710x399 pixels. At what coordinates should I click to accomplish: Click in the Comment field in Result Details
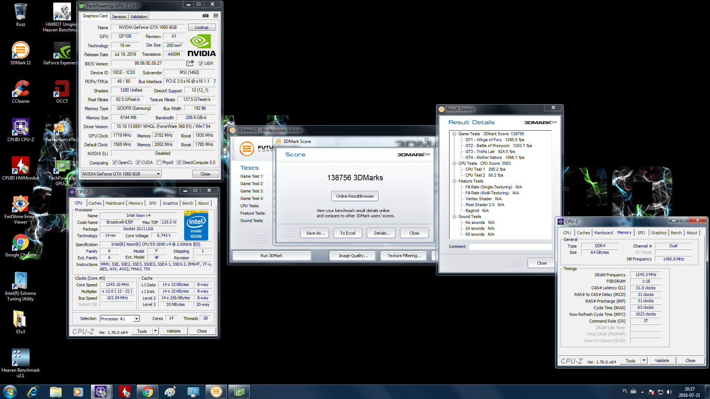tap(510, 246)
